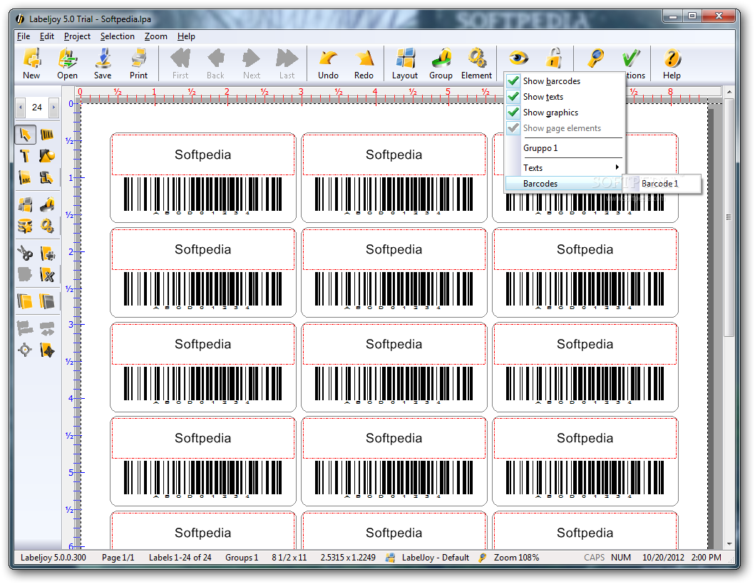The image size is (755, 584).
Task: Choose Barcode 1 from submenu
Action: [x=662, y=184]
